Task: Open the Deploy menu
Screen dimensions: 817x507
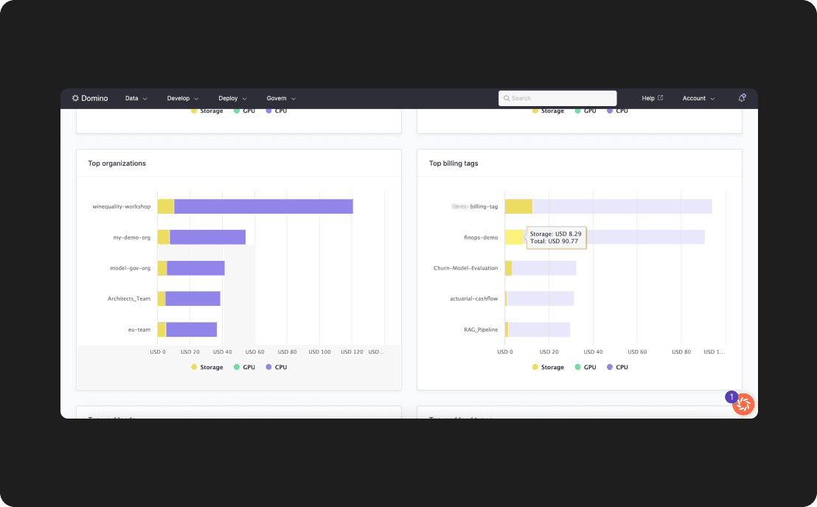Action: pos(232,97)
